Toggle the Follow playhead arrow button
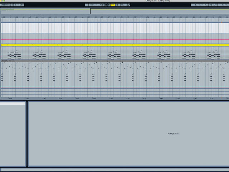Viewport: 229px width, 172px height. tap(87, 5)
